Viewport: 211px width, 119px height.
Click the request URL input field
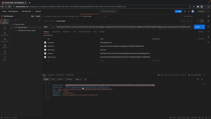(124, 27)
